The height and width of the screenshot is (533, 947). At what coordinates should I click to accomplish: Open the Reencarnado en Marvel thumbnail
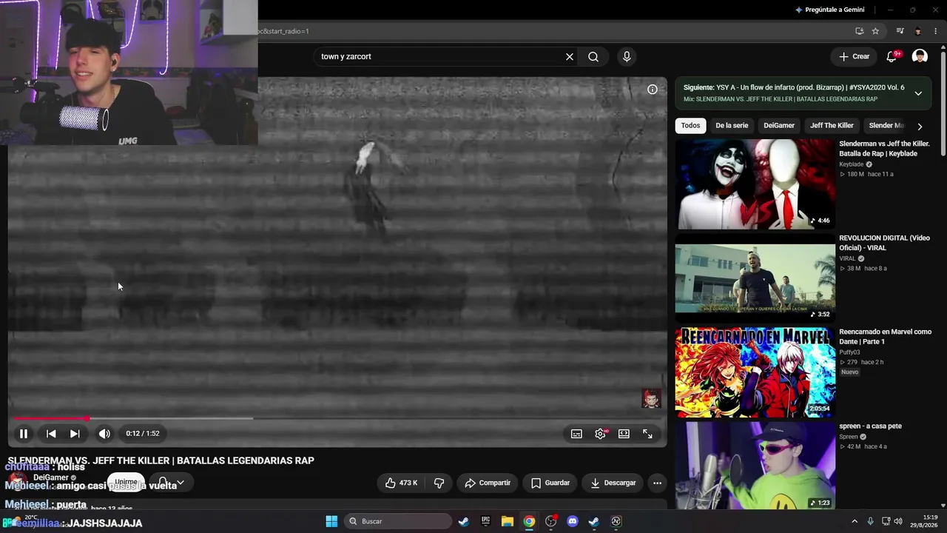pos(755,372)
